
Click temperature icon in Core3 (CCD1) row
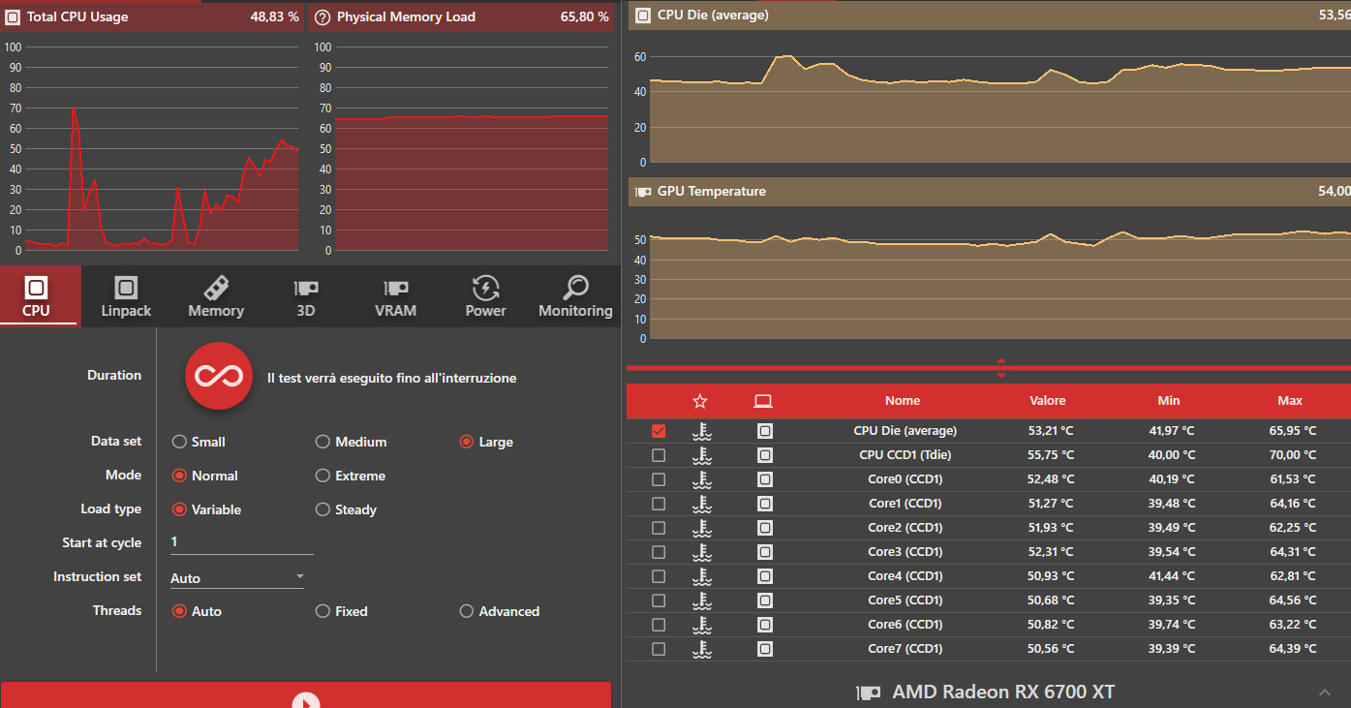(x=702, y=552)
